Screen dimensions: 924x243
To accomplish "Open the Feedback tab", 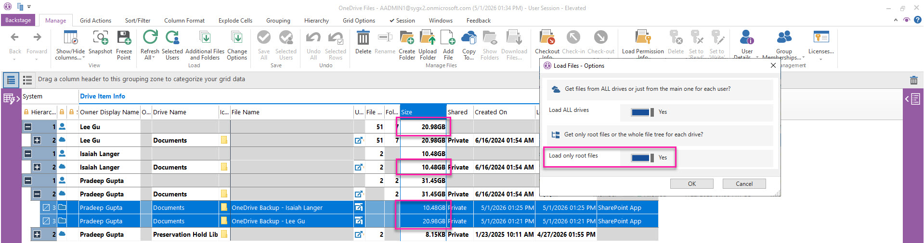I will click(478, 21).
